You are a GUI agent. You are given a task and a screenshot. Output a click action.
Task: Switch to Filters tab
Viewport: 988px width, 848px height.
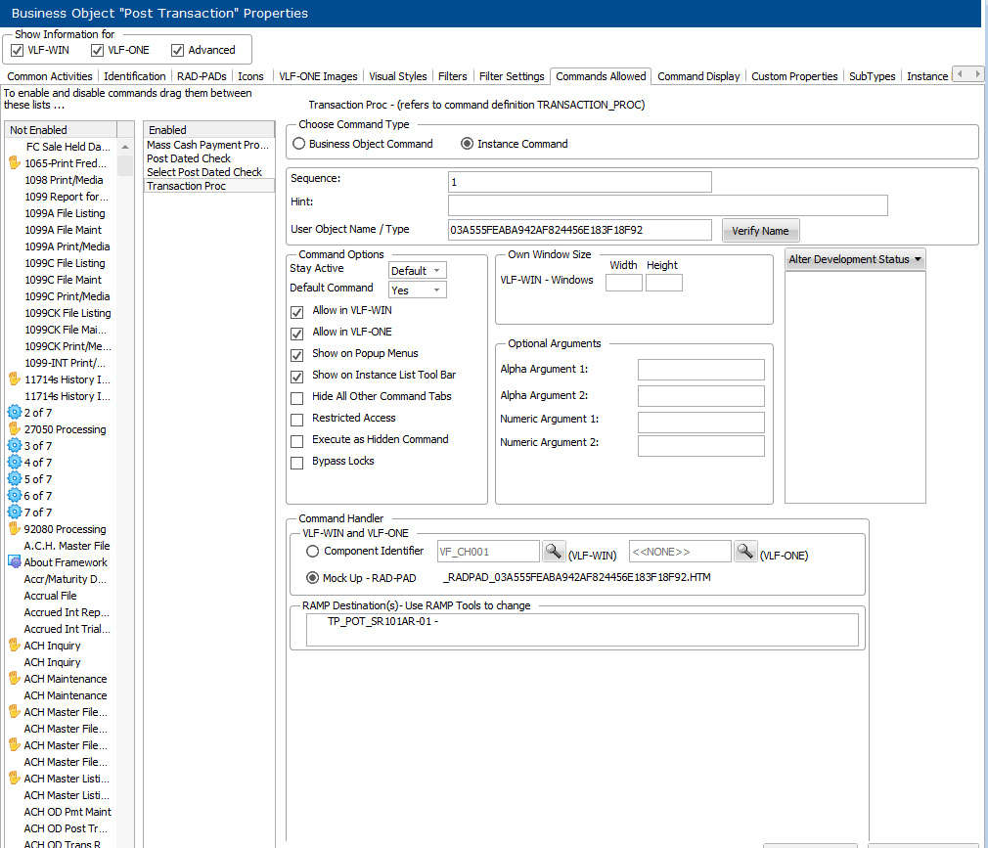click(x=452, y=76)
